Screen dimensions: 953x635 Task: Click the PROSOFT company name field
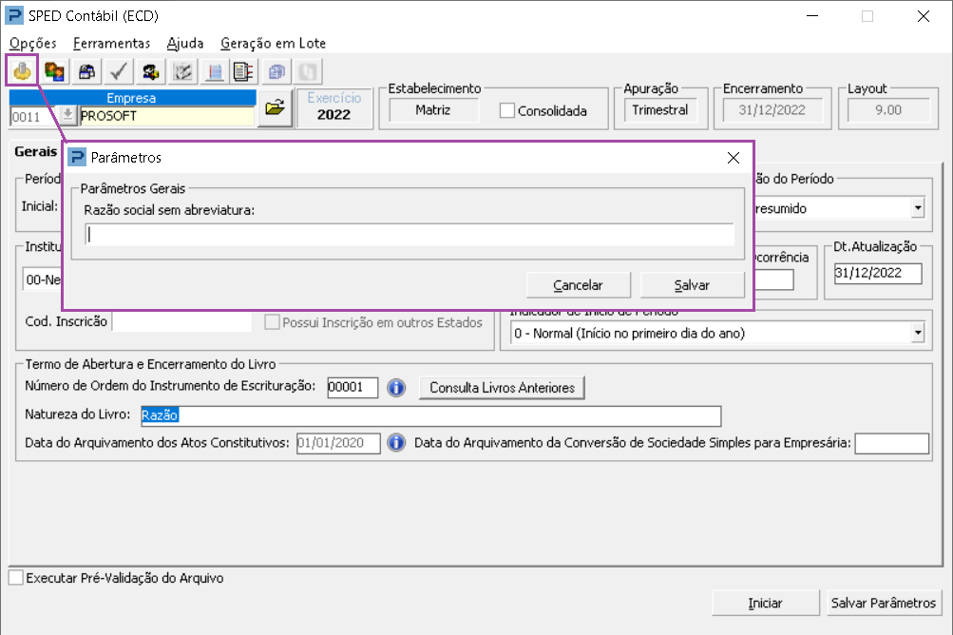(166, 116)
